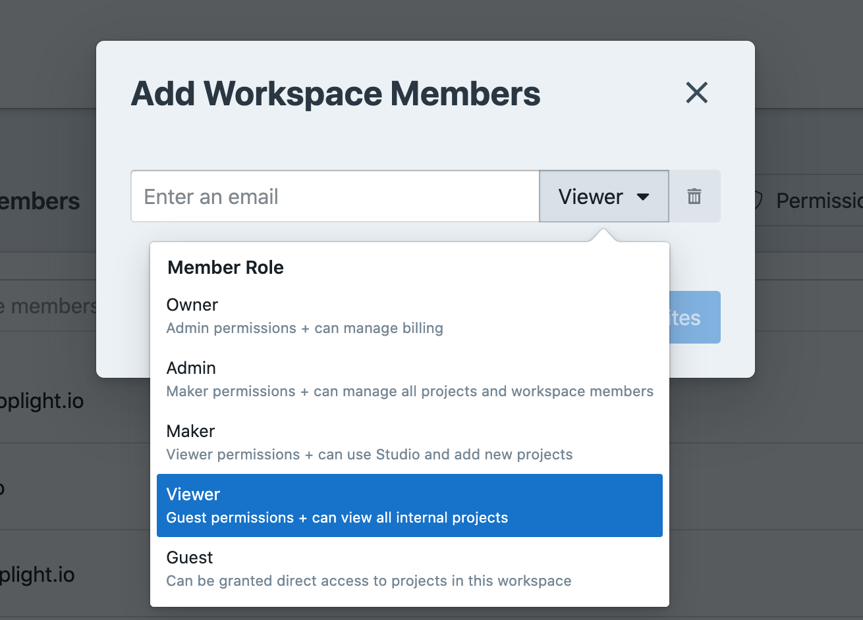The height and width of the screenshot is (620, 863).
Task: Click the Enter an email field
Action: 335,196
